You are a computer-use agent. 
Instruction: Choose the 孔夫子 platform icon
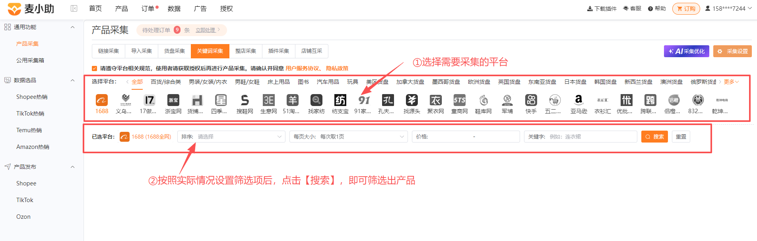tap(388, 100)
